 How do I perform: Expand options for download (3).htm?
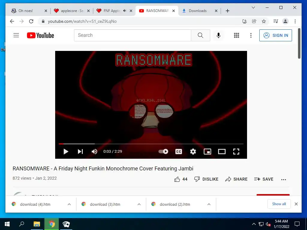click(139, 204)
